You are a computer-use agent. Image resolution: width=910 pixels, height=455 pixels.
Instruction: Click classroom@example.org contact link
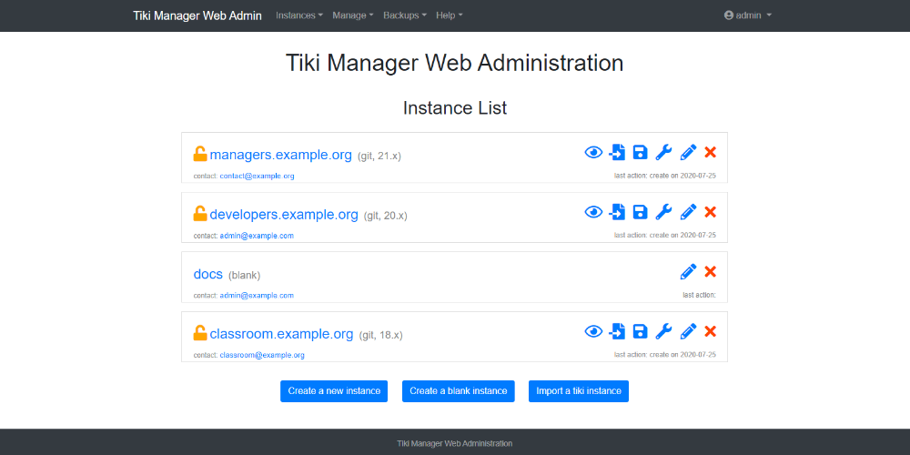262,355
